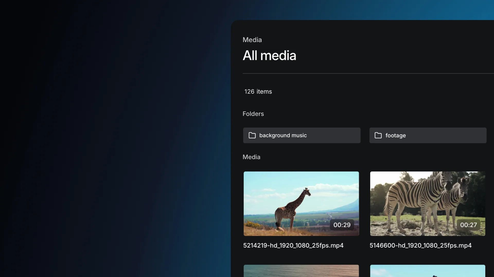The image size is (494, 277).
Task: Click the All media heading
Action: [269, 55]
